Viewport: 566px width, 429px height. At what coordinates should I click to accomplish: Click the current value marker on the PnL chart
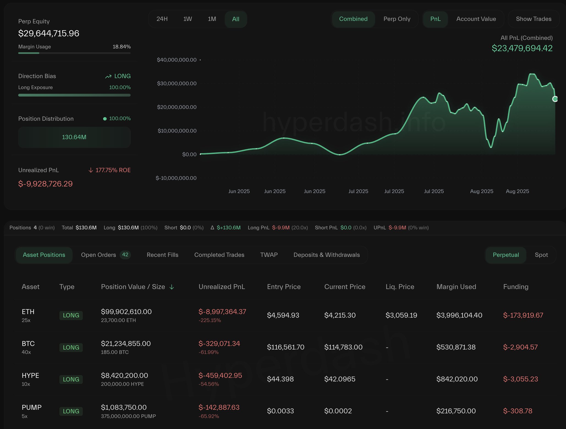[555, 99]
